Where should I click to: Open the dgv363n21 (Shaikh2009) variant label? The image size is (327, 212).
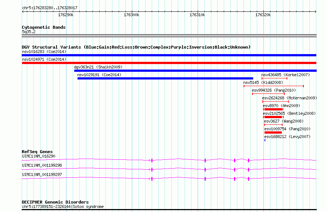98,67
